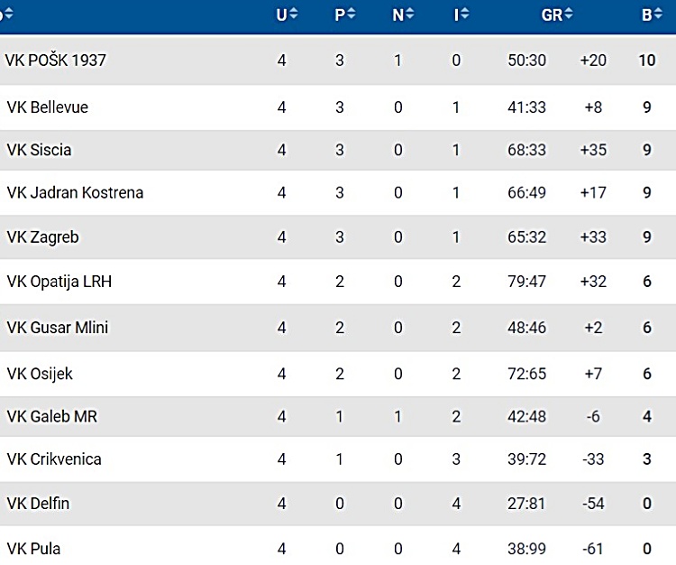Viewport: 676px width, 565px height.
Task: Open VK POŠK 1937 team page
Action: click(x=55, y=60)
